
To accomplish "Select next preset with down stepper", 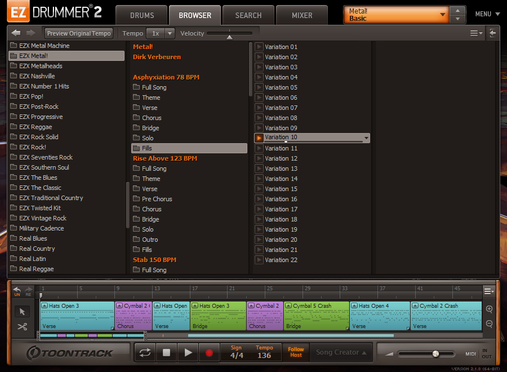I will click(x=457, y=19).
